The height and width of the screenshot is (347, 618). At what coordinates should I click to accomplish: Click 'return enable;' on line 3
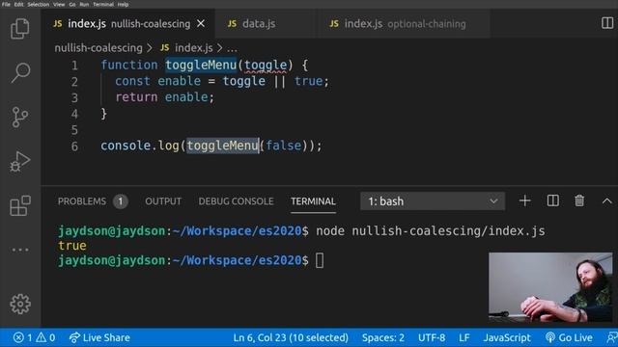(x=165, y=97)
